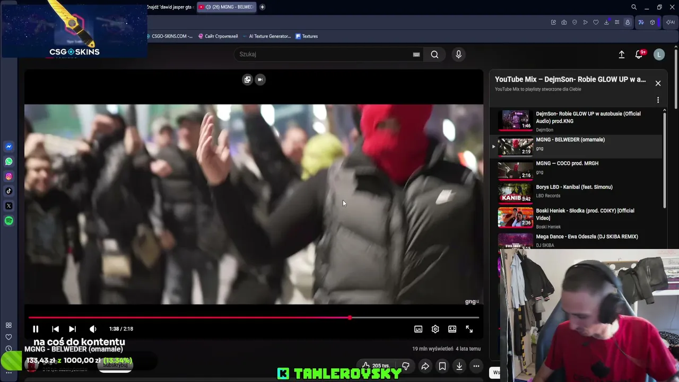Open Messenger in the browser sidebar
The image size is (679, 382).
pos(8,146)
